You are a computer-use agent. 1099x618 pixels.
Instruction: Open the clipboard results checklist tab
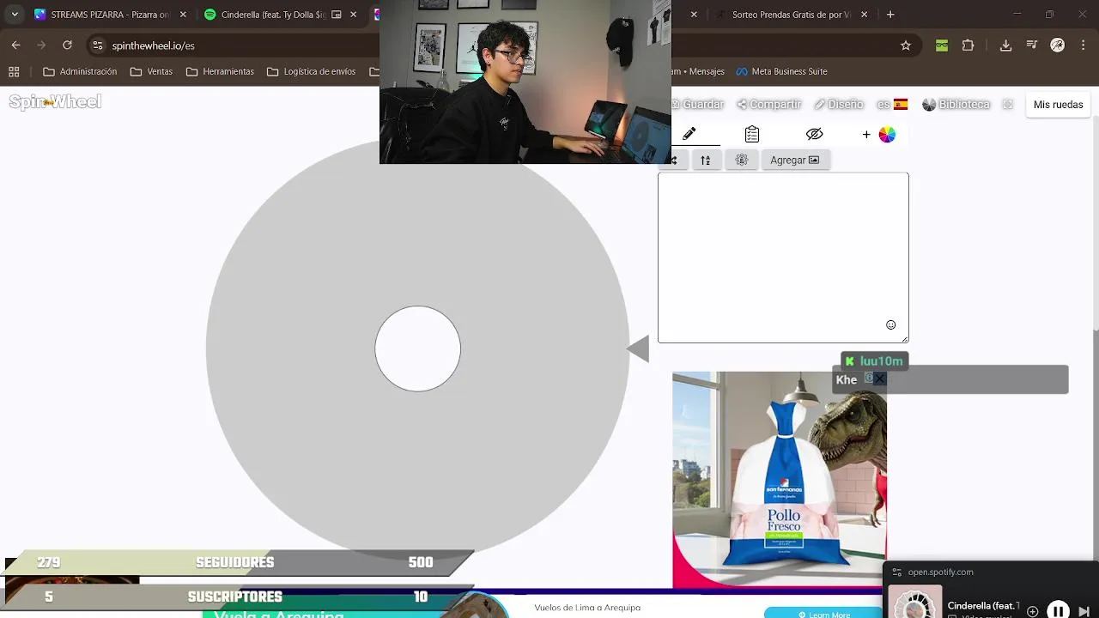(752, 134)
